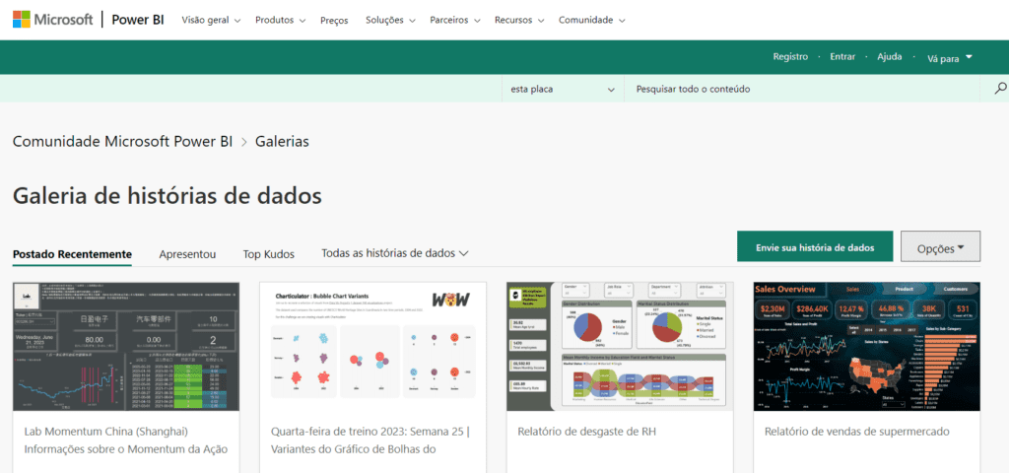Click 'Relatório de desgaste de RH' title
1009x473 pixels.
(x=586, y=432)
